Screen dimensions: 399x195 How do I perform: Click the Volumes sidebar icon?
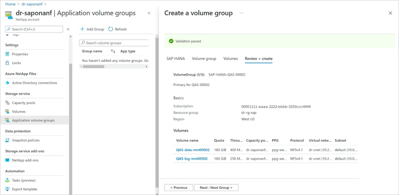8,111
